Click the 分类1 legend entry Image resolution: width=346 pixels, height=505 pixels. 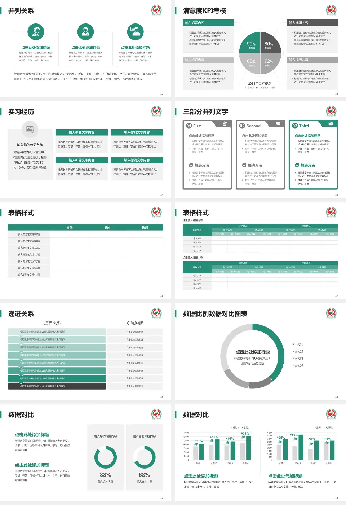pyautogui.click(x=298, y=344)
